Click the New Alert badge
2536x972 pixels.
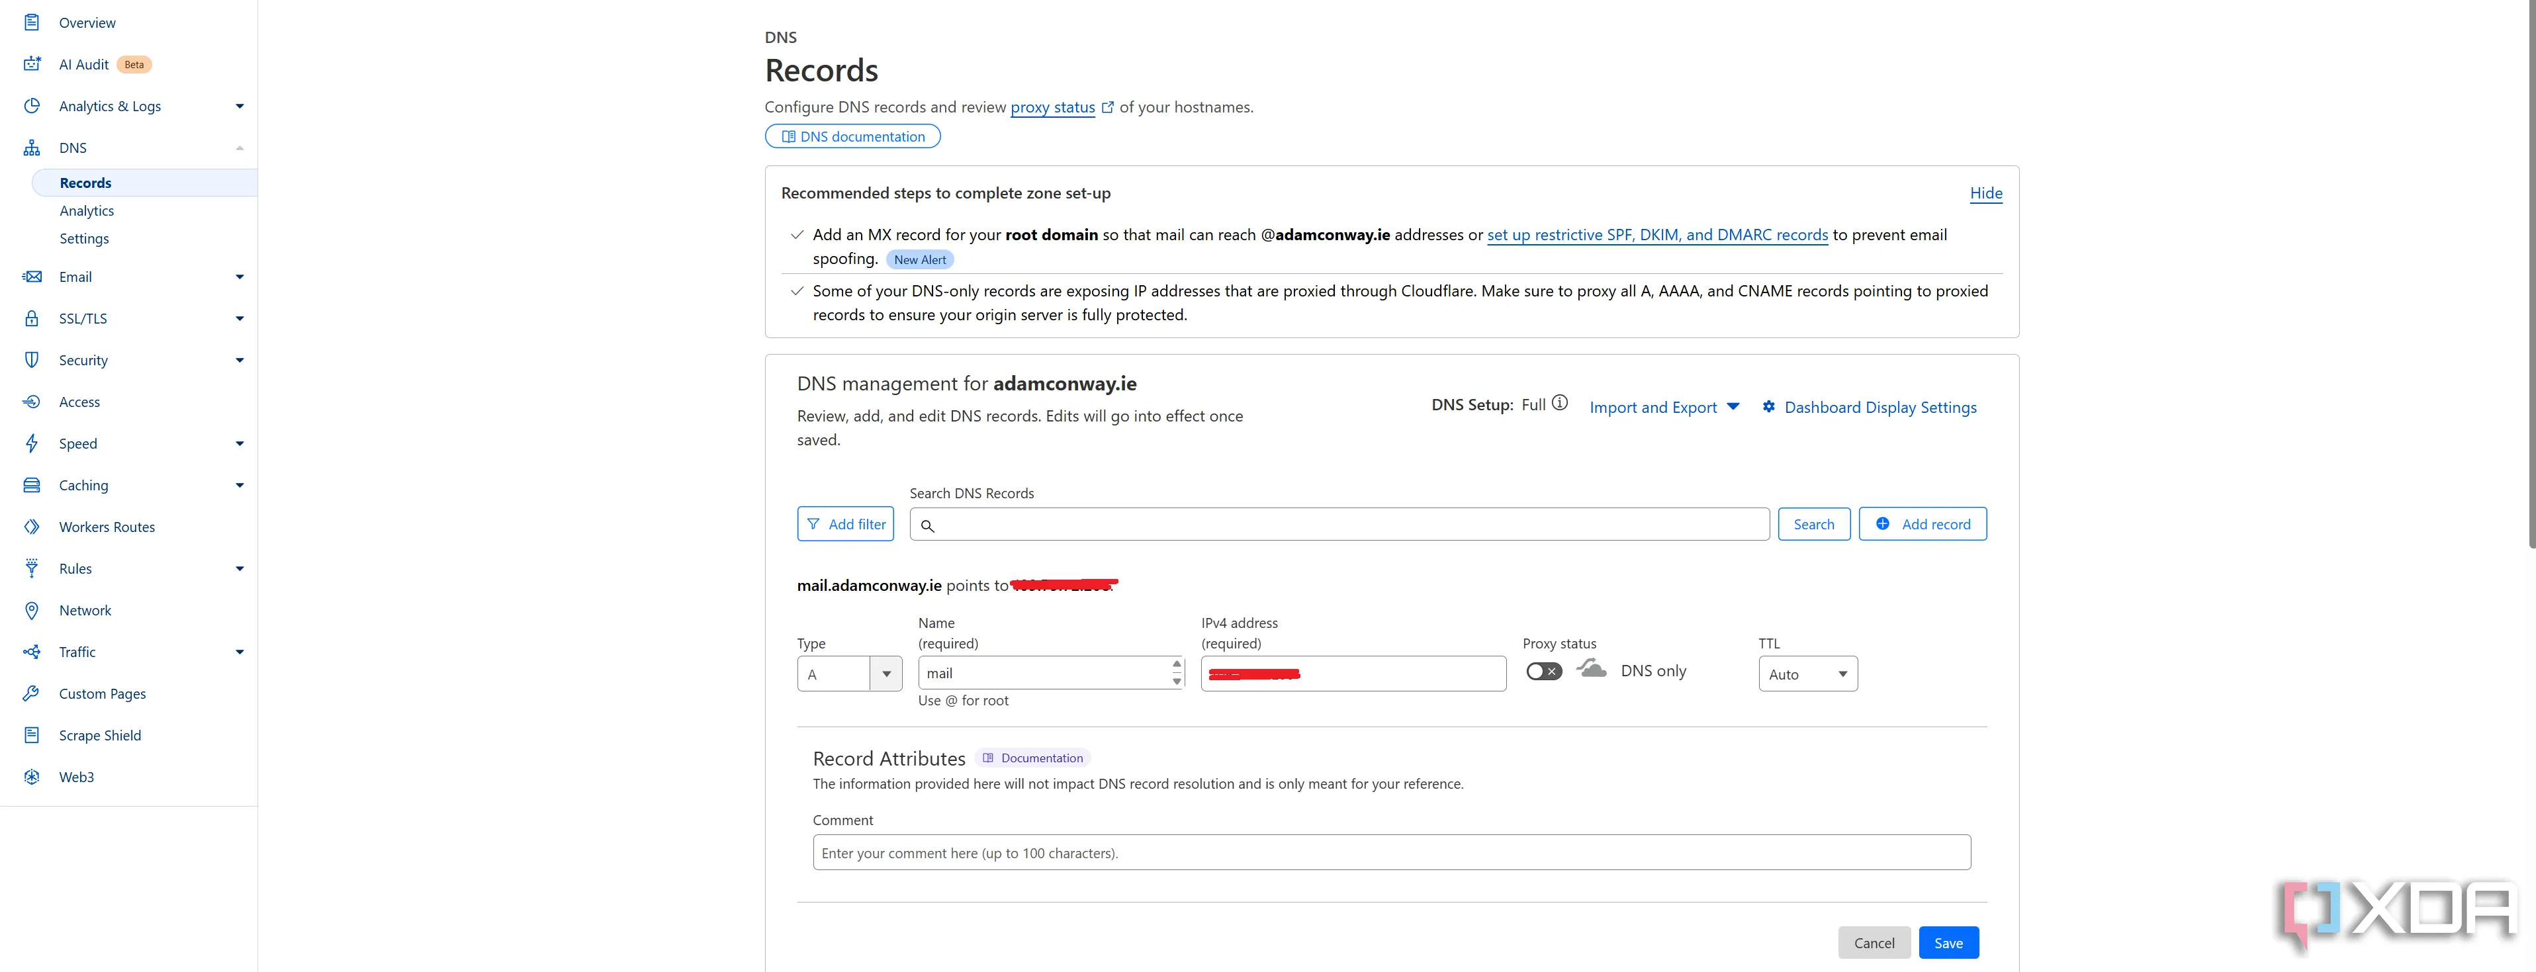pos(919,260)
